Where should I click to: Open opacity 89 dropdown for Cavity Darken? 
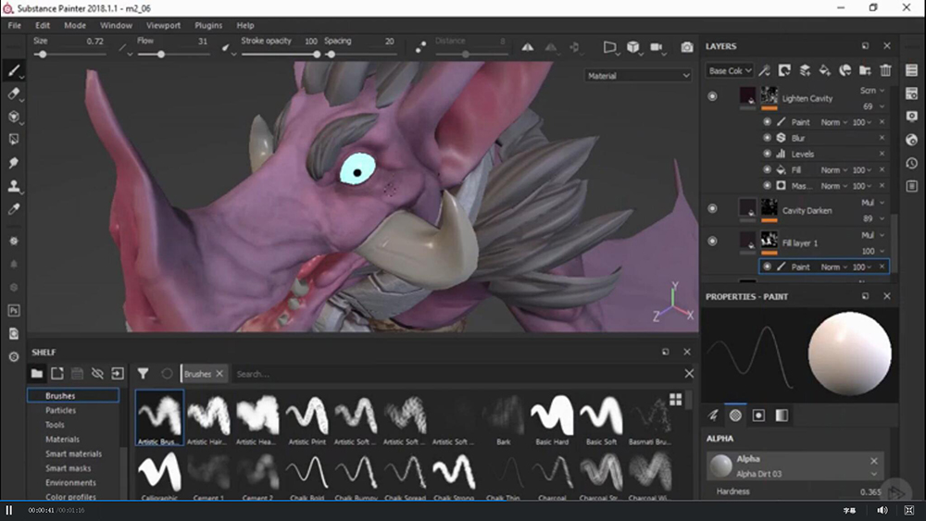click(x=873, y=218)
